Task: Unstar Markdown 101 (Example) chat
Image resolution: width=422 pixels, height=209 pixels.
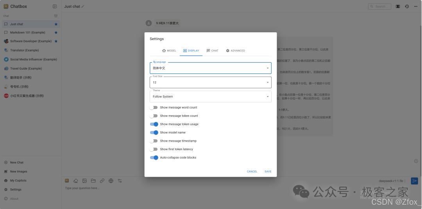Action: coord(56,32)
